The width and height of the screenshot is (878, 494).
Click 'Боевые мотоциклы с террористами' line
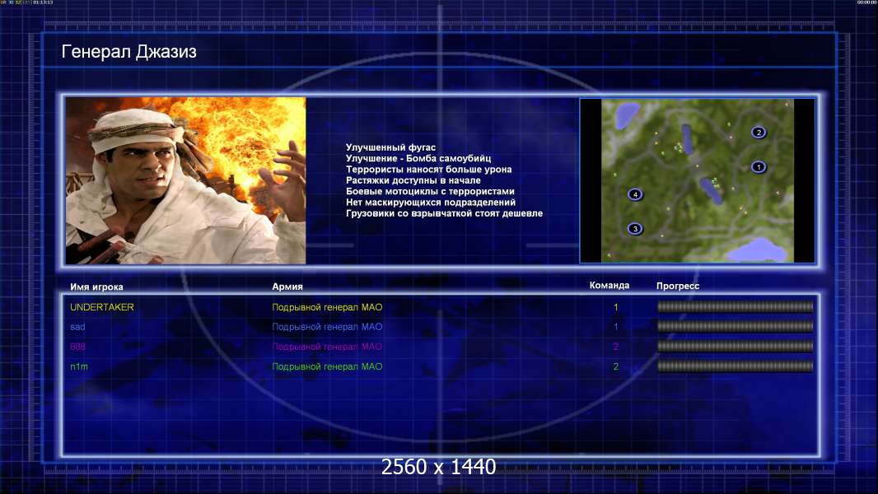click(x=430, y=191)
